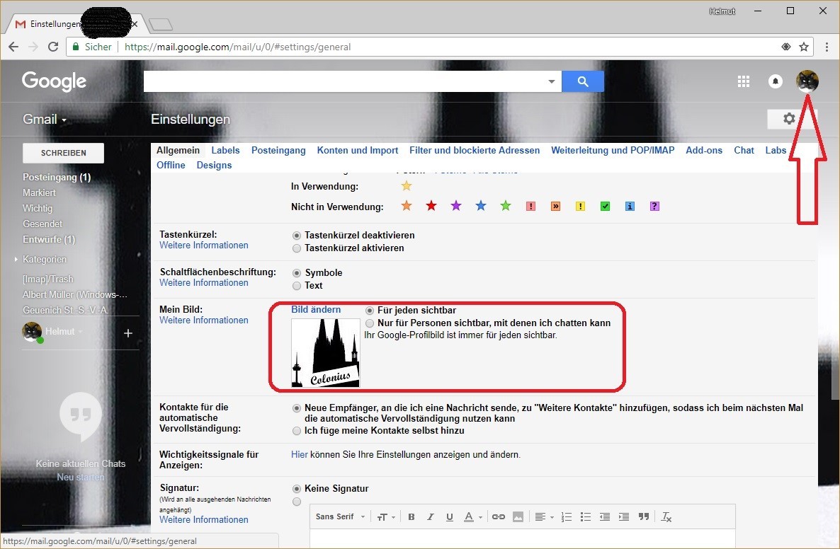Viewport: 840px width, 549px height.
Task: Remove formatting in signature toolbar
Action: pos(666,517)
